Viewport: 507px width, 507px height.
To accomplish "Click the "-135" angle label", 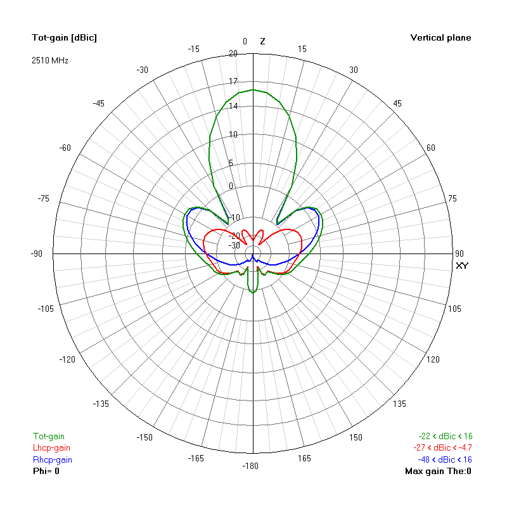I will tap(101, 404).
